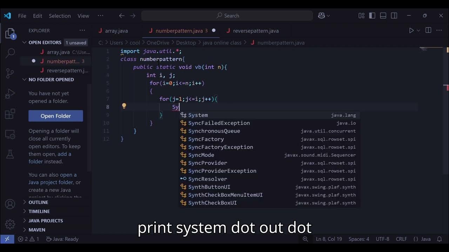Open the notifications bell
449x252 pixels.
(439, 239)
